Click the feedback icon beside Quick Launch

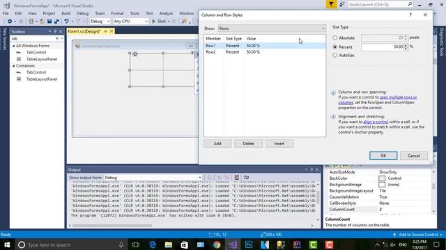point(342,4)
